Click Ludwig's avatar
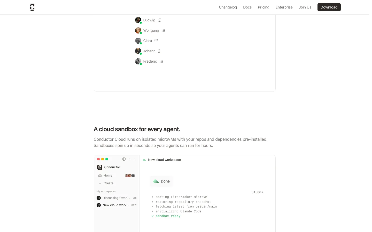Screen dimensions: 372x232 (138, 20)
